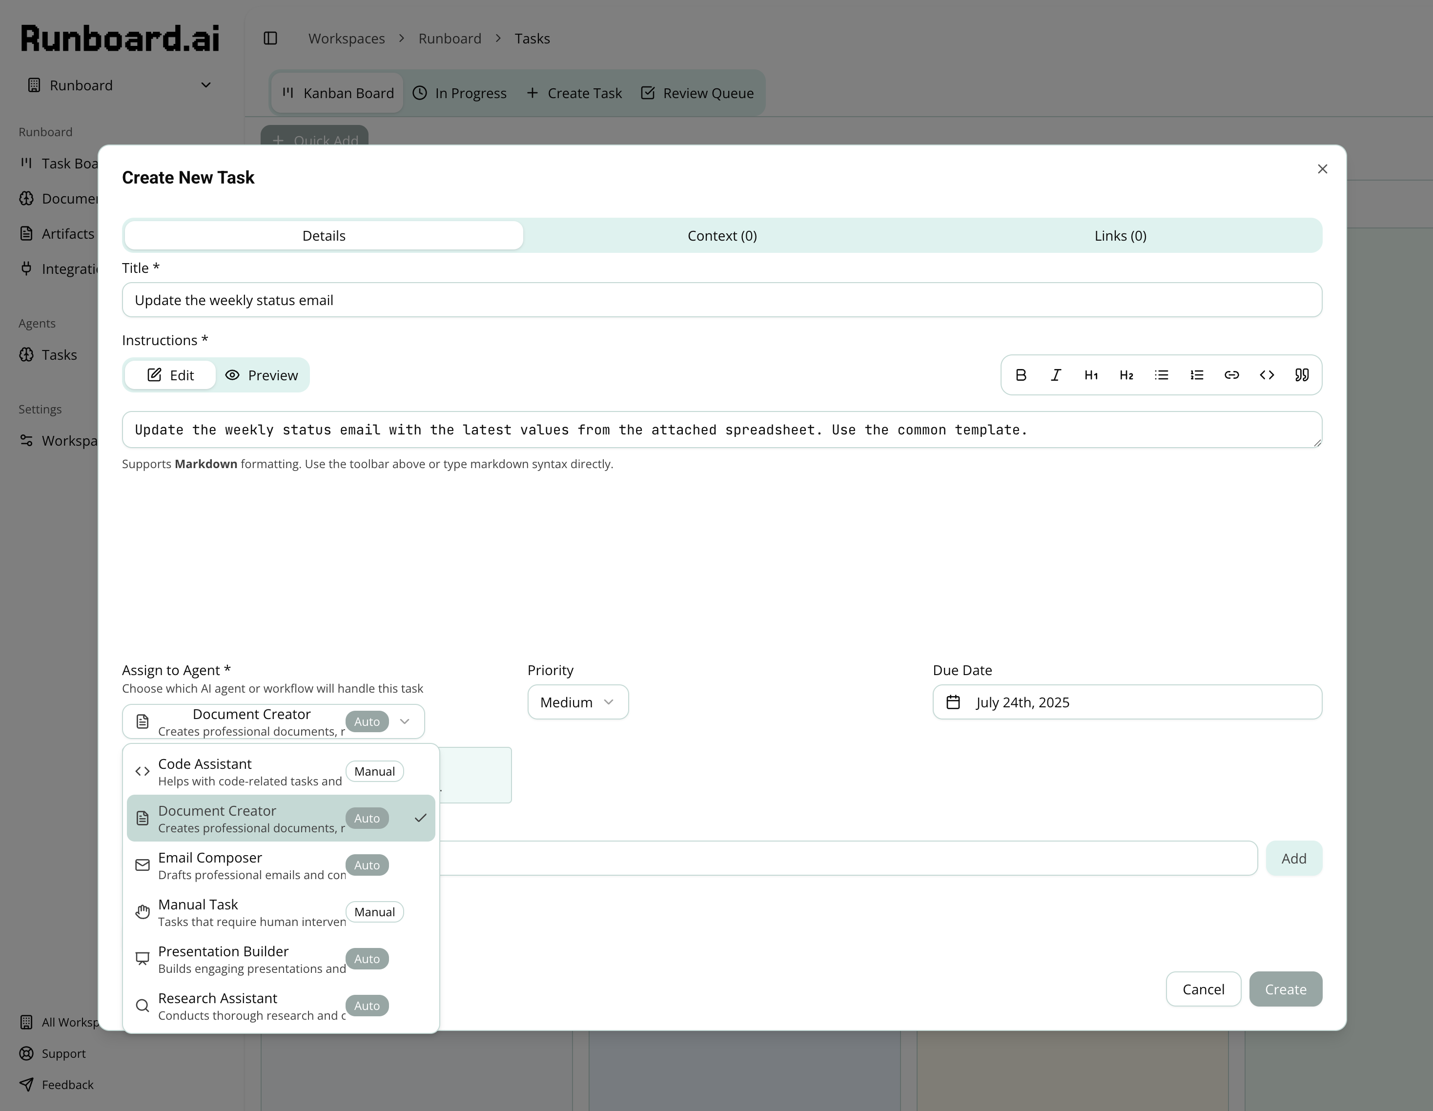Toggle sidebar panel icon near breadcrumbs
Screen dimensions: 1433x1111
click(270, 39)
